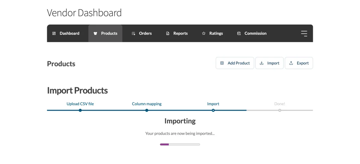Click the Orders icon in the navbar
This screenshot has height=164, width=360.
point(133,33)
